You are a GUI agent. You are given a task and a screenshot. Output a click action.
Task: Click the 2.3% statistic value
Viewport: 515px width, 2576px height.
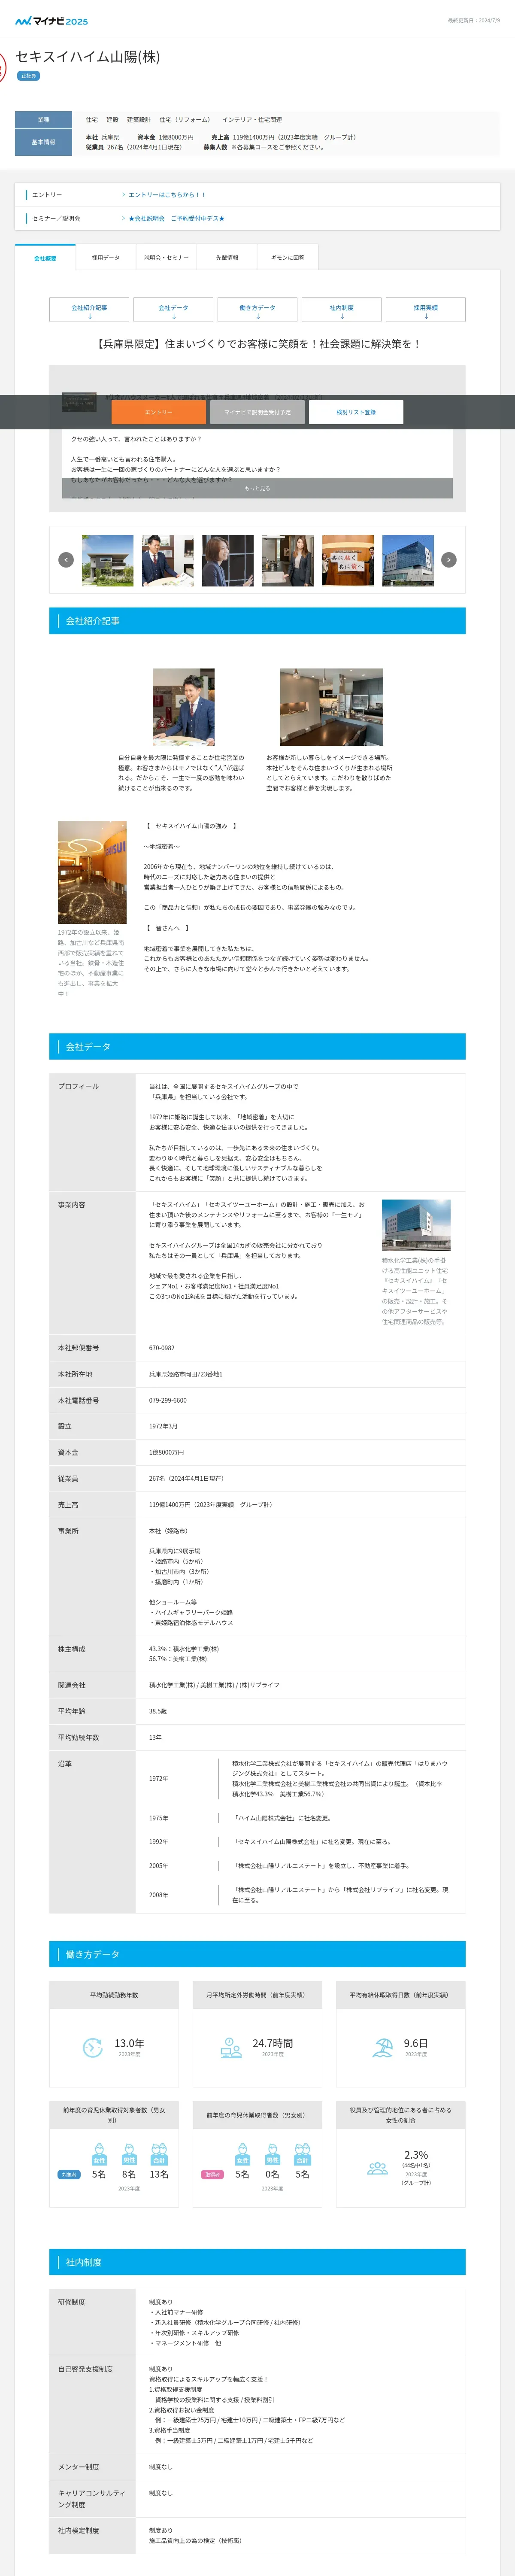[416, 2155]
